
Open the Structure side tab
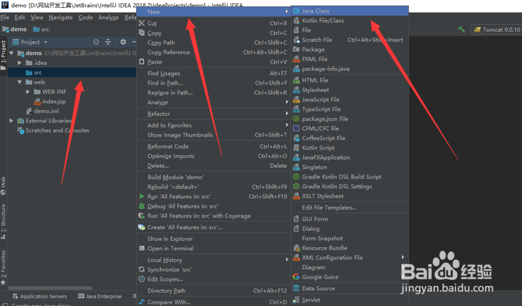pos(3,221)
